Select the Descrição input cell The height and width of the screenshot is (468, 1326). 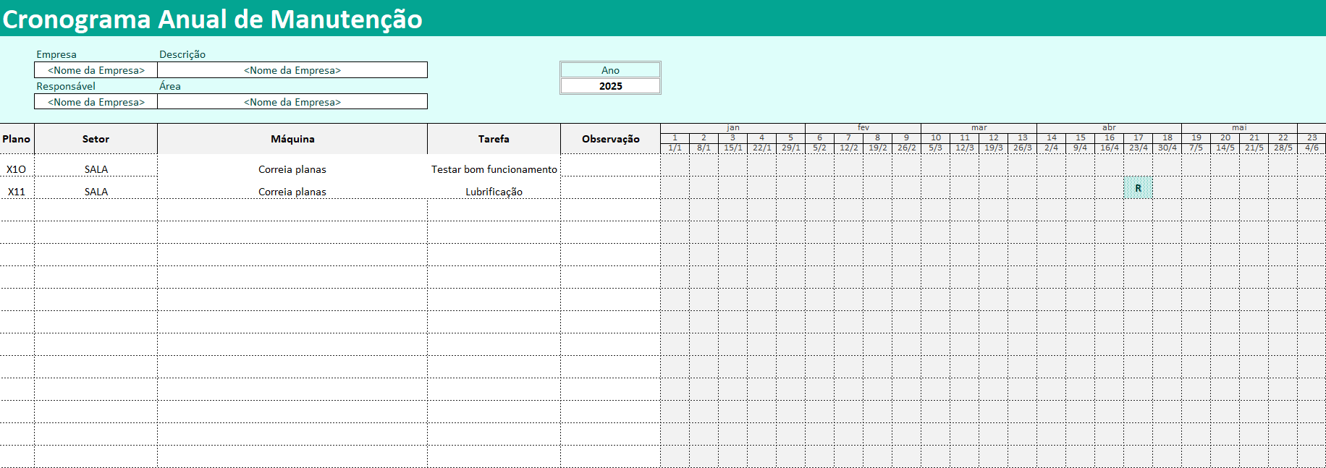click(292, 70)
